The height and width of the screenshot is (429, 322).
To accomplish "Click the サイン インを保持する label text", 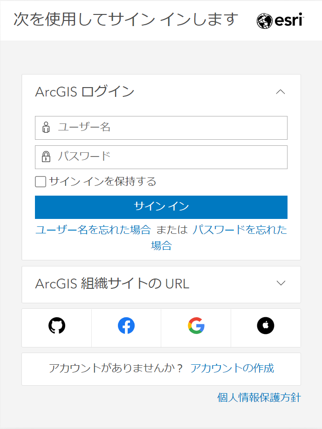I will click(103, 182).
